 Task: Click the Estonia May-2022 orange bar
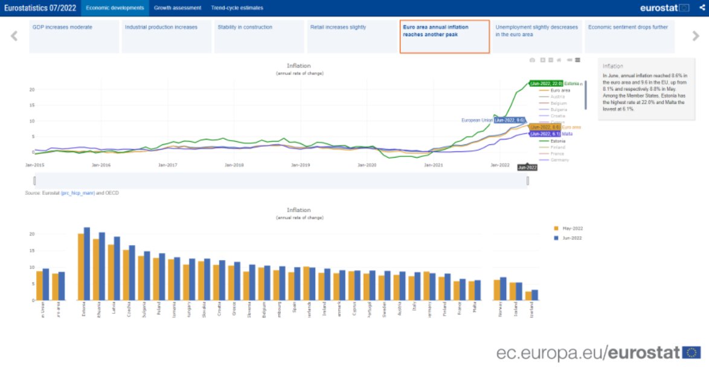81,267
